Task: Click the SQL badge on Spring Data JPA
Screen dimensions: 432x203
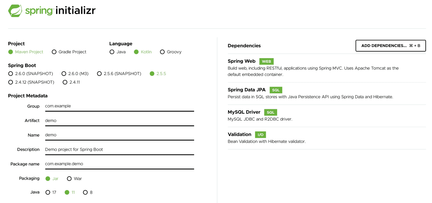Action: click(x=276, y=90)
